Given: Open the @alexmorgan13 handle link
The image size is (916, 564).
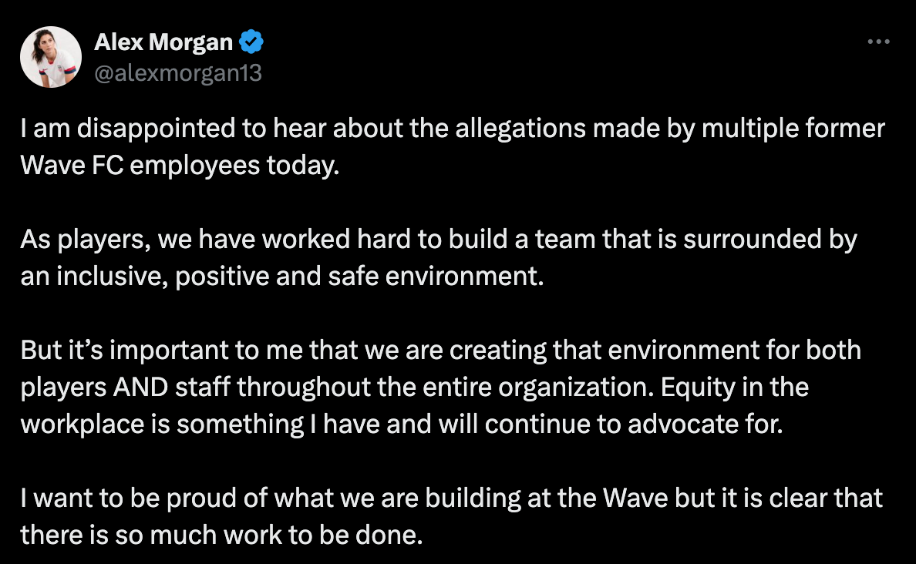Looking at the screenshot, I should pyautogui.click(x=177, y=73).
